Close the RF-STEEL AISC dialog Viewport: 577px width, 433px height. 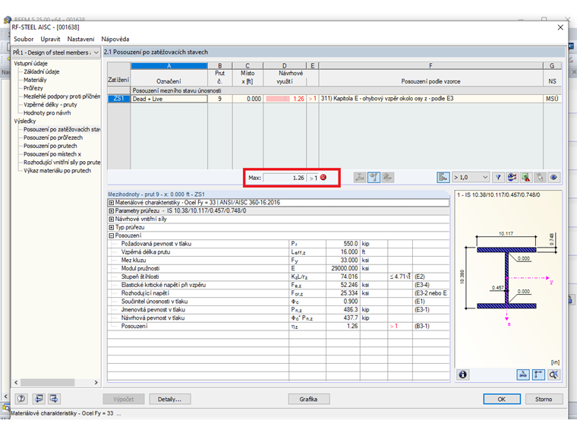[560, 27]
